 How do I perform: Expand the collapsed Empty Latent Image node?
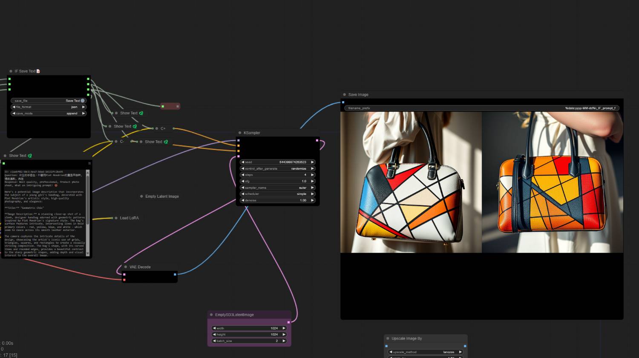pos(141,196)
